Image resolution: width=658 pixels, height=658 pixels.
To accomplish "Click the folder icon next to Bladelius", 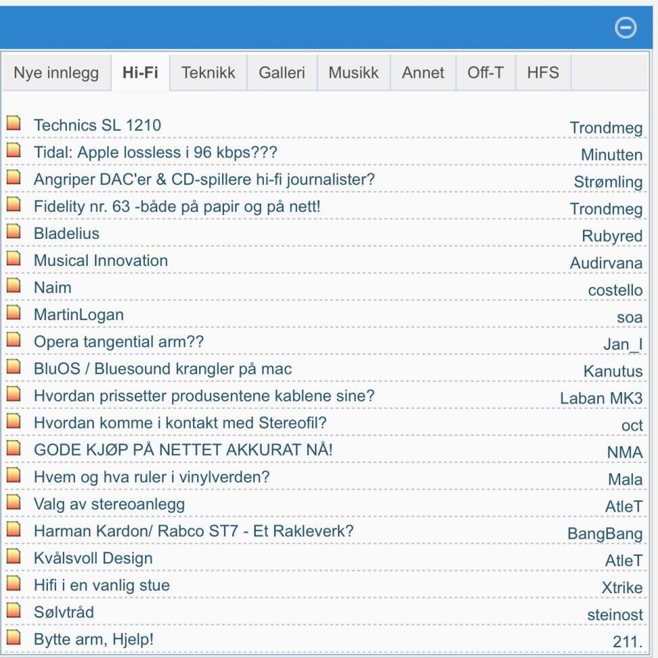I will pos(13,231).
